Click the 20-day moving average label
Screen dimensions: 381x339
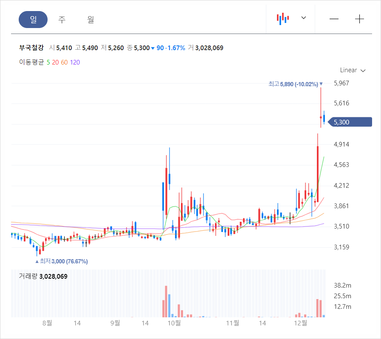click(x=55, y=62)
